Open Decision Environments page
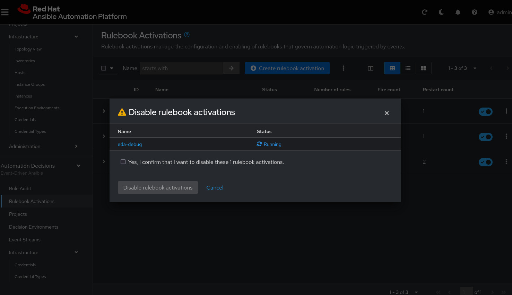Screen dimensions: 512x295 [34, 227]
